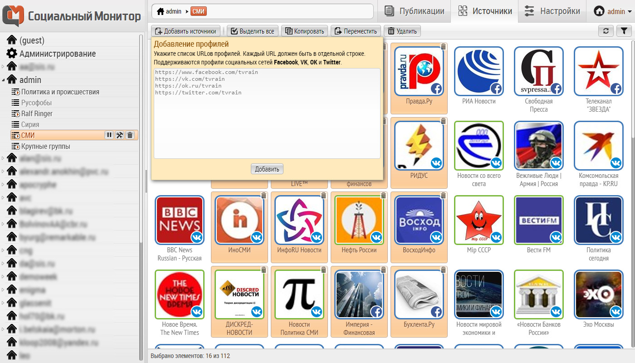Viewport: 635px width, 363px height.
Task: Click trash icon on Империя - Финансовая card
Action: (383, 270)
